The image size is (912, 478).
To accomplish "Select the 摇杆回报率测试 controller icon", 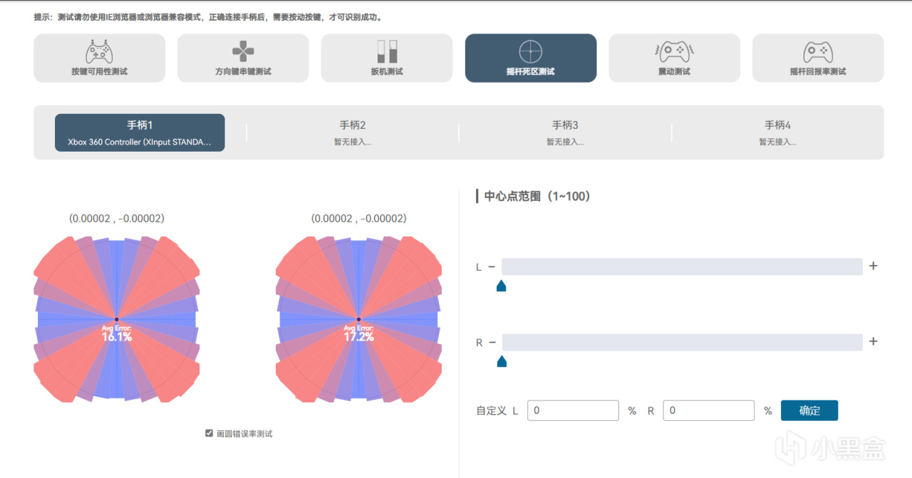I will click(x=818, y=52).
